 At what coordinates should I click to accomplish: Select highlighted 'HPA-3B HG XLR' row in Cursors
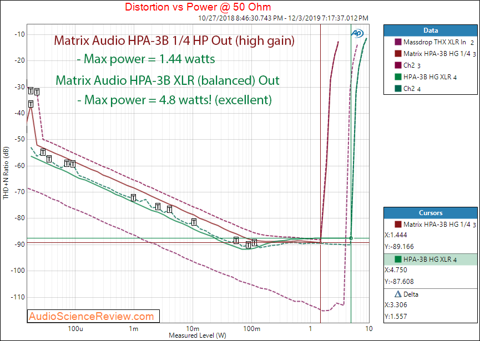click(431, 259)
